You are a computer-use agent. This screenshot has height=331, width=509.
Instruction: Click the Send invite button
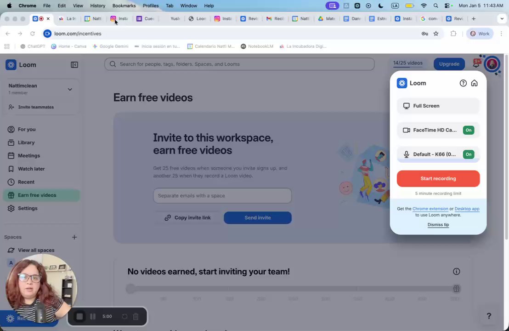(257, 217)
